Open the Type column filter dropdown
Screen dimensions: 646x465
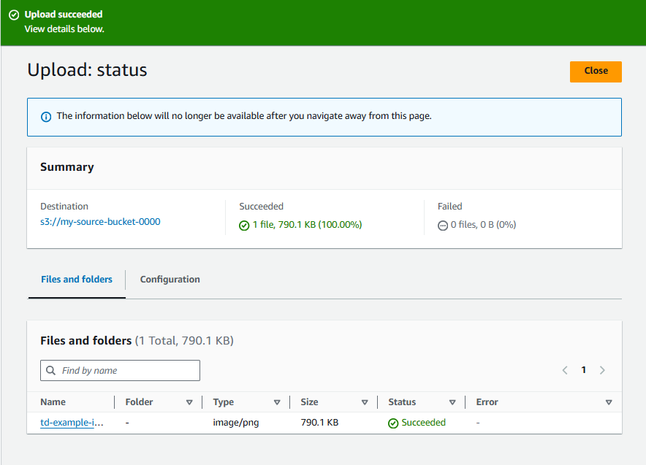(x=278, y=401)
